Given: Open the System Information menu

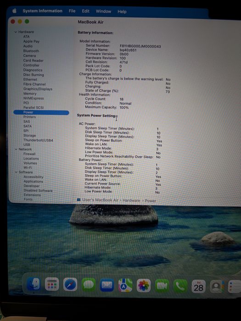Looking at the screenshot, I should pyautogui.click(x=42, y=11).
